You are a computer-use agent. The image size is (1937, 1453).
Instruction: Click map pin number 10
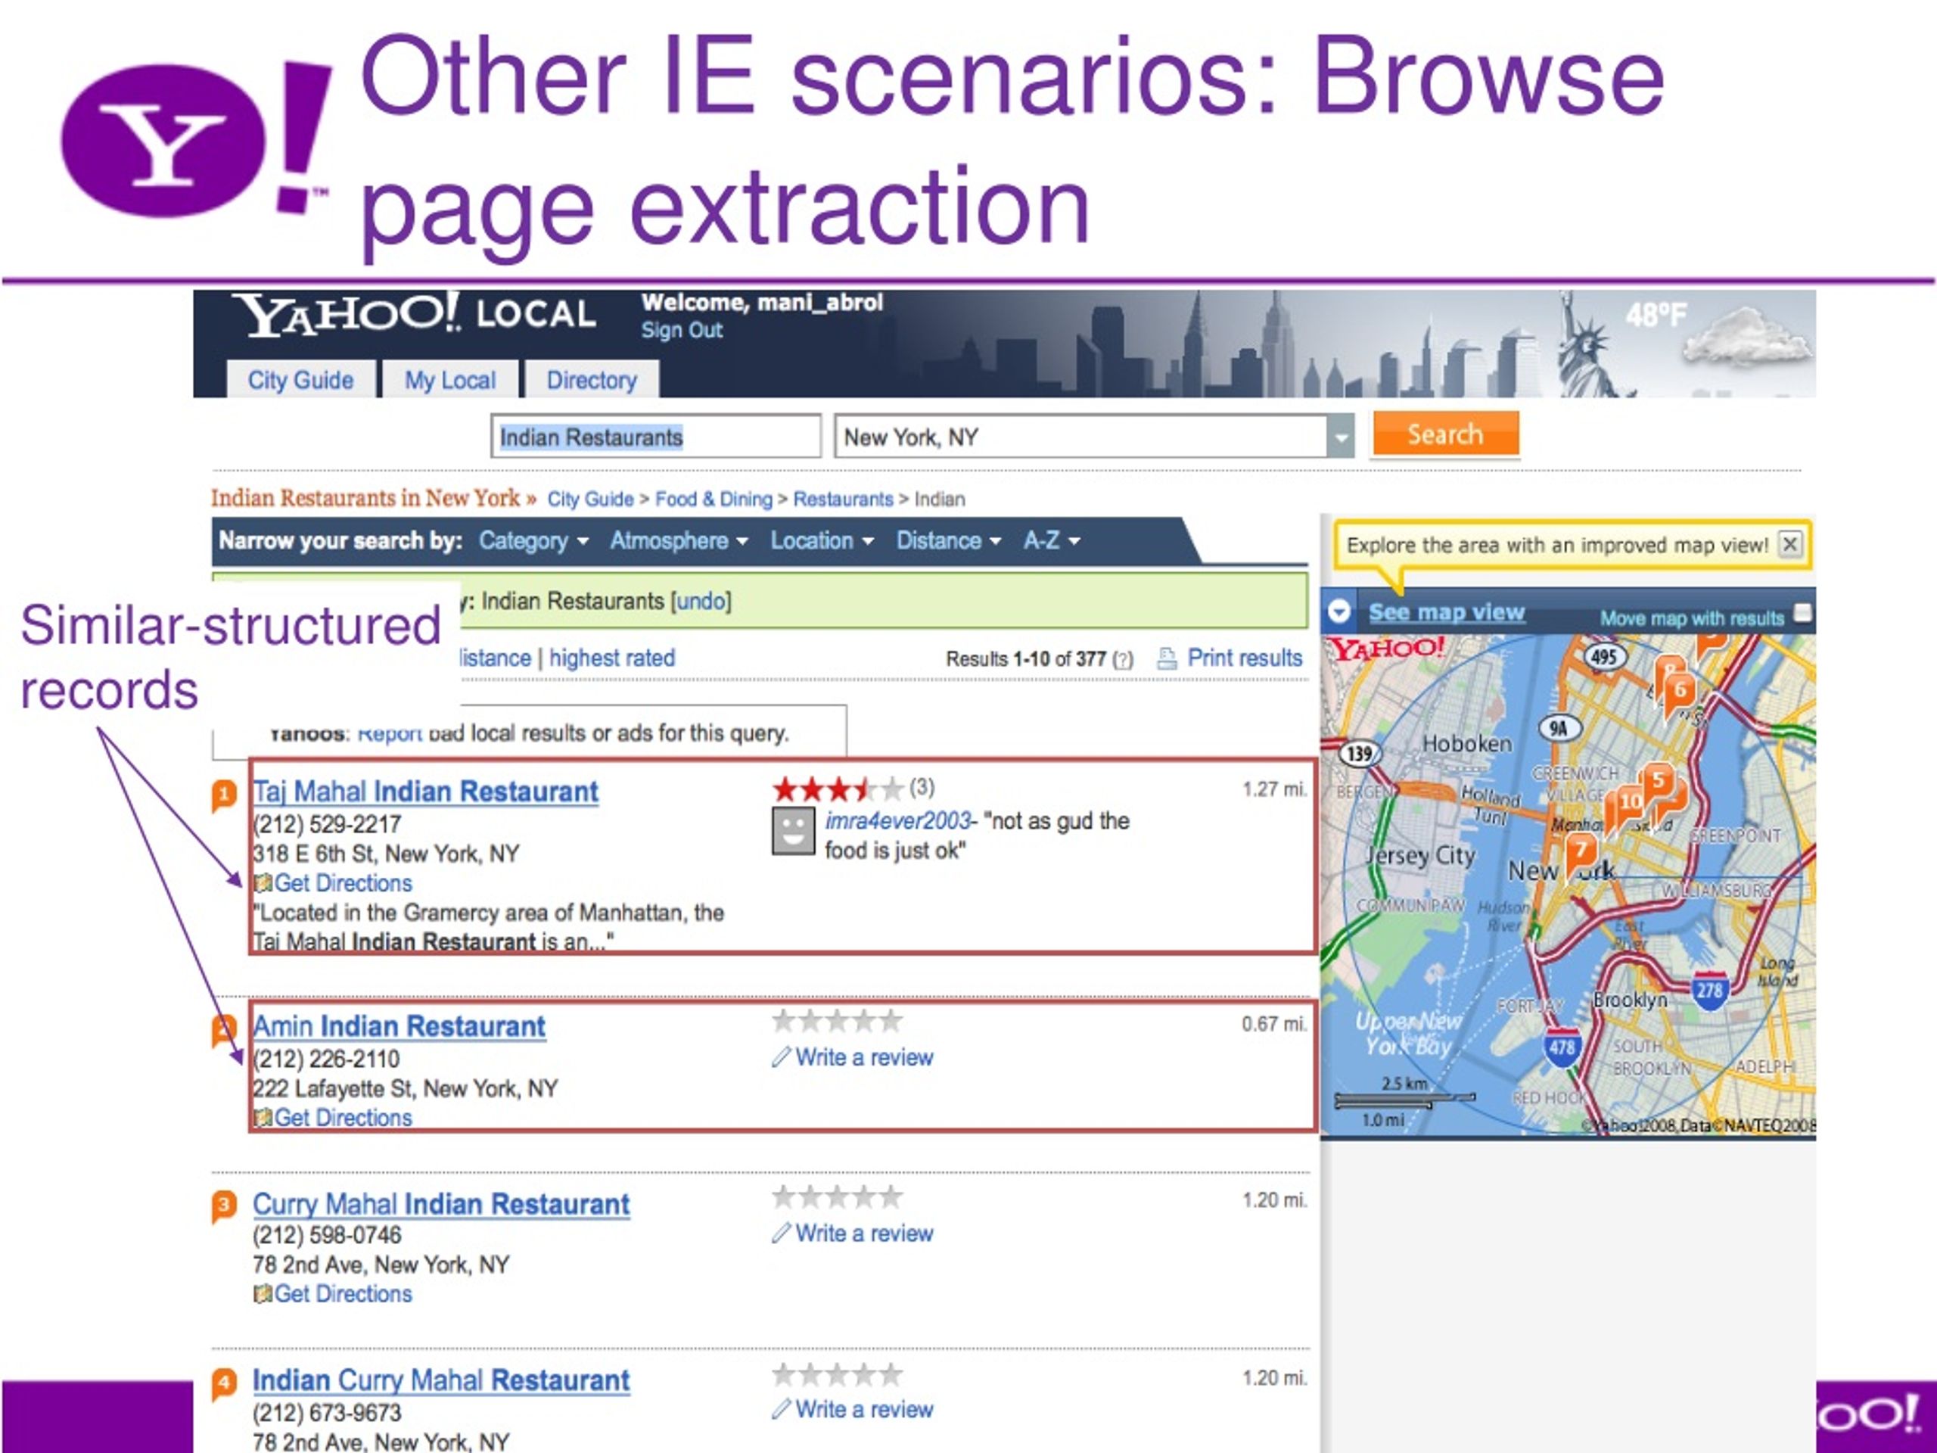(x=1629, y=802)
